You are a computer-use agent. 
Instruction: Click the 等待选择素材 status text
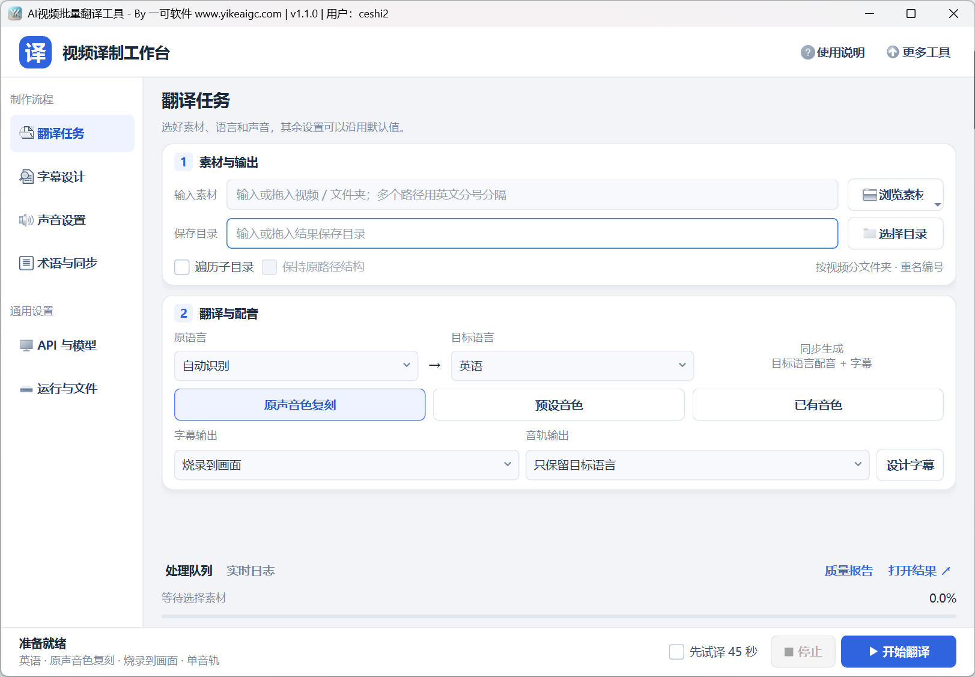193,598
